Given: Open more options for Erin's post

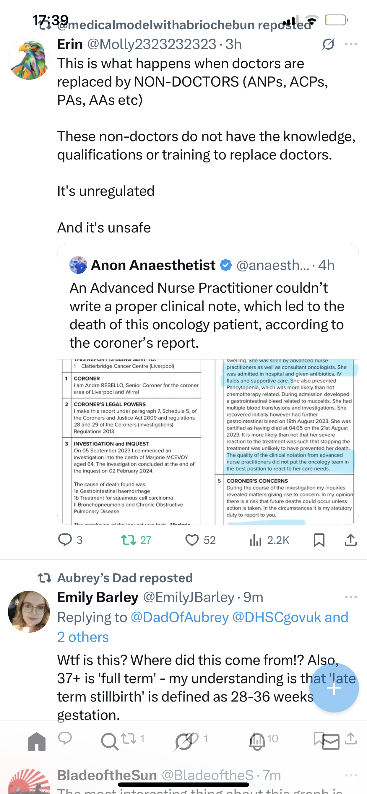Looking at the screenshot, I should pos(351,44).
